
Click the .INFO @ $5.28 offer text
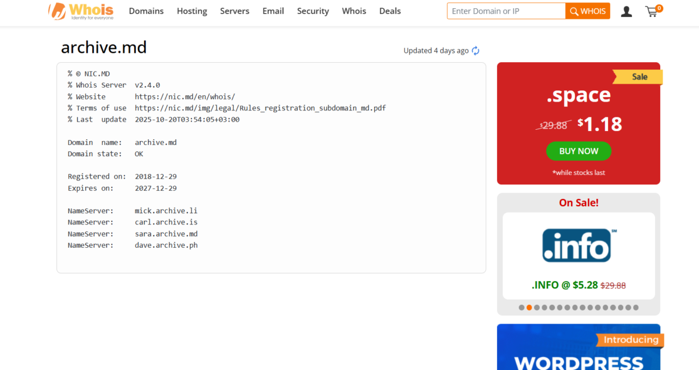coord(564,285)
